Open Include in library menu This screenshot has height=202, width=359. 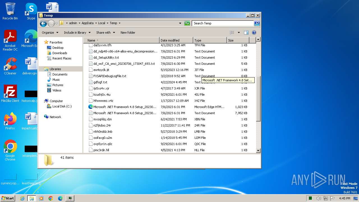coord(77,33)
